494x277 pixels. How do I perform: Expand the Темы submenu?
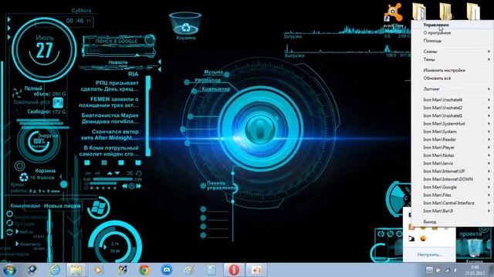452,59
